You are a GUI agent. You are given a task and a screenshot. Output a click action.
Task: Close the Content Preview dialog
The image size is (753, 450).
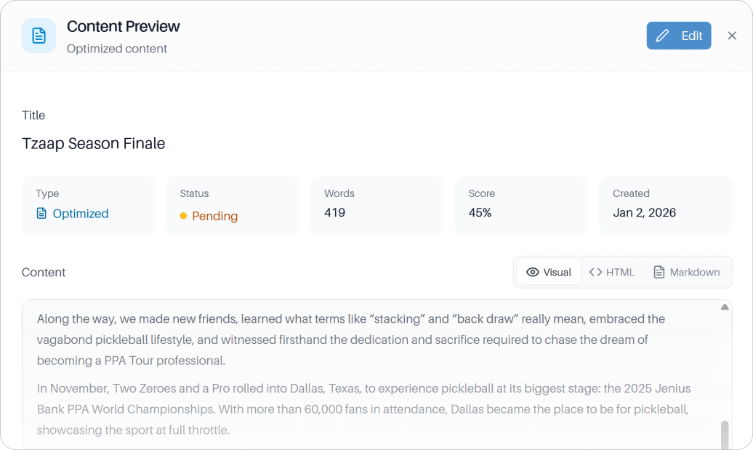(732, 36)
